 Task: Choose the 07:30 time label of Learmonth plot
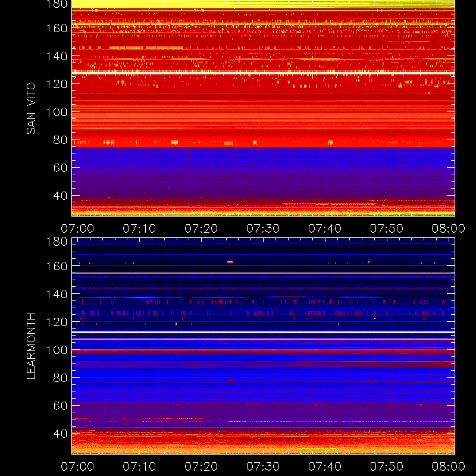coord(263,466)
